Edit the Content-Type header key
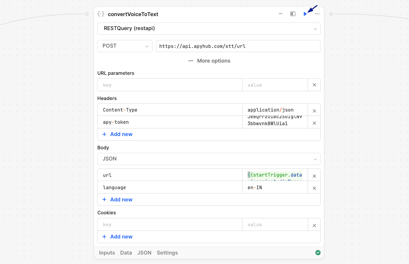The height and width of the screenshot is (264, 409). [170, 110]
